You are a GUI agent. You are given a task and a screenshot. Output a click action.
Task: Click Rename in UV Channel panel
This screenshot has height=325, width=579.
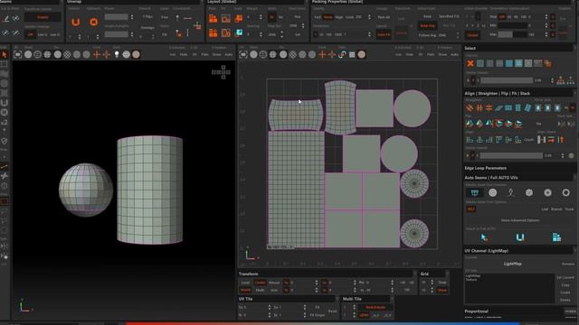pyautogui.click(x=568, y=264)
